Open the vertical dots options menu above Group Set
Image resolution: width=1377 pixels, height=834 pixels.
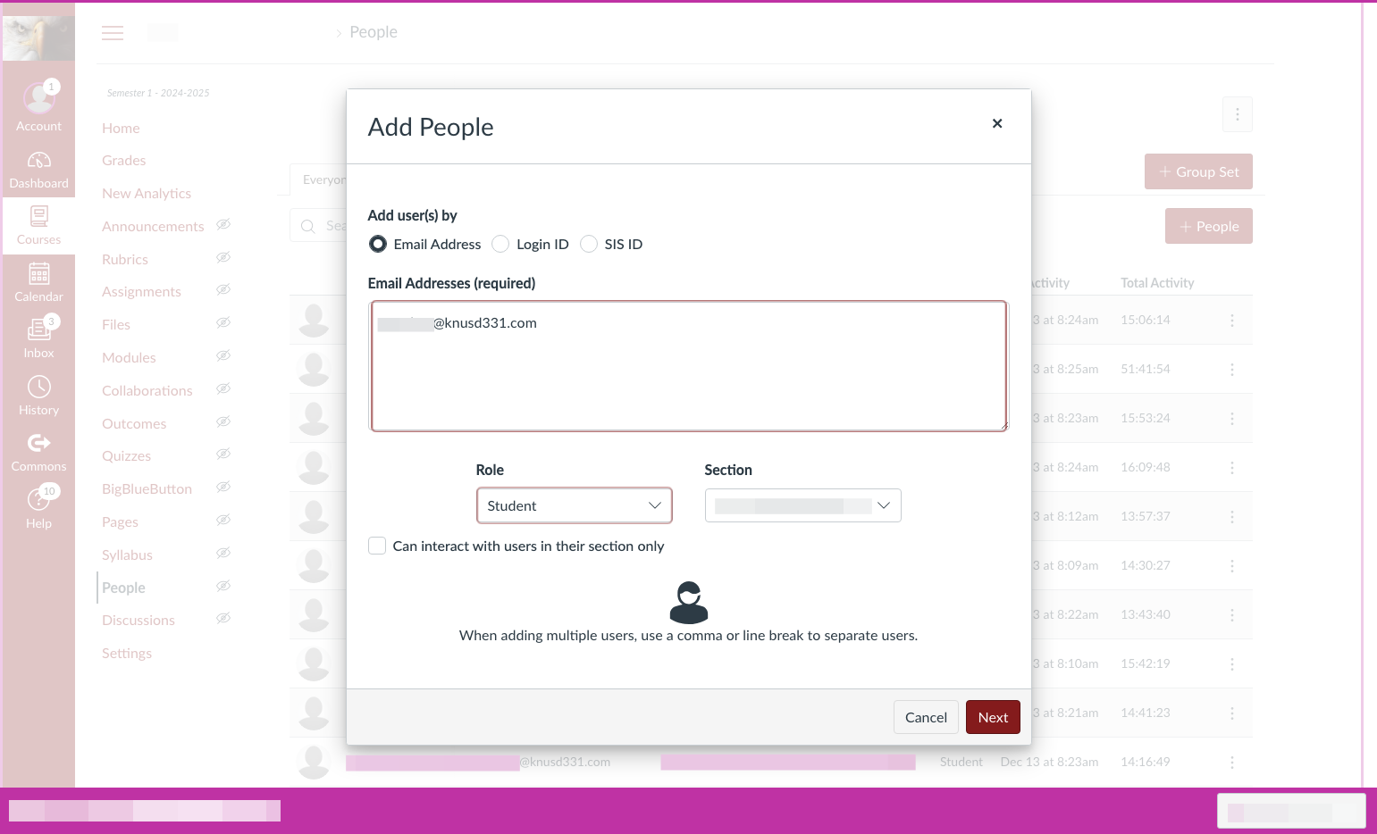1237,114
